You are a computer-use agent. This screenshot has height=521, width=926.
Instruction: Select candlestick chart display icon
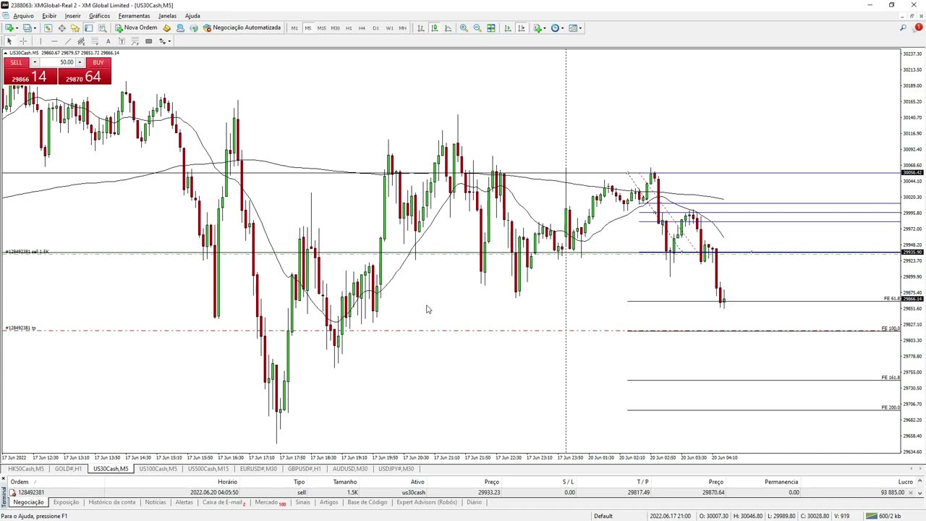pyautogui.click(x=434, y=28)
